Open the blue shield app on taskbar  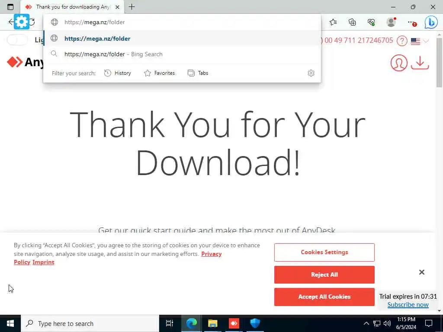point(255,323)
